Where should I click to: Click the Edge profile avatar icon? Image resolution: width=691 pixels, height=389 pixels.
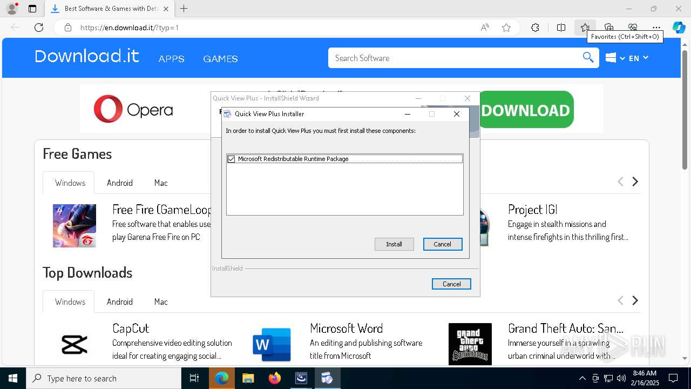point(11,9)
